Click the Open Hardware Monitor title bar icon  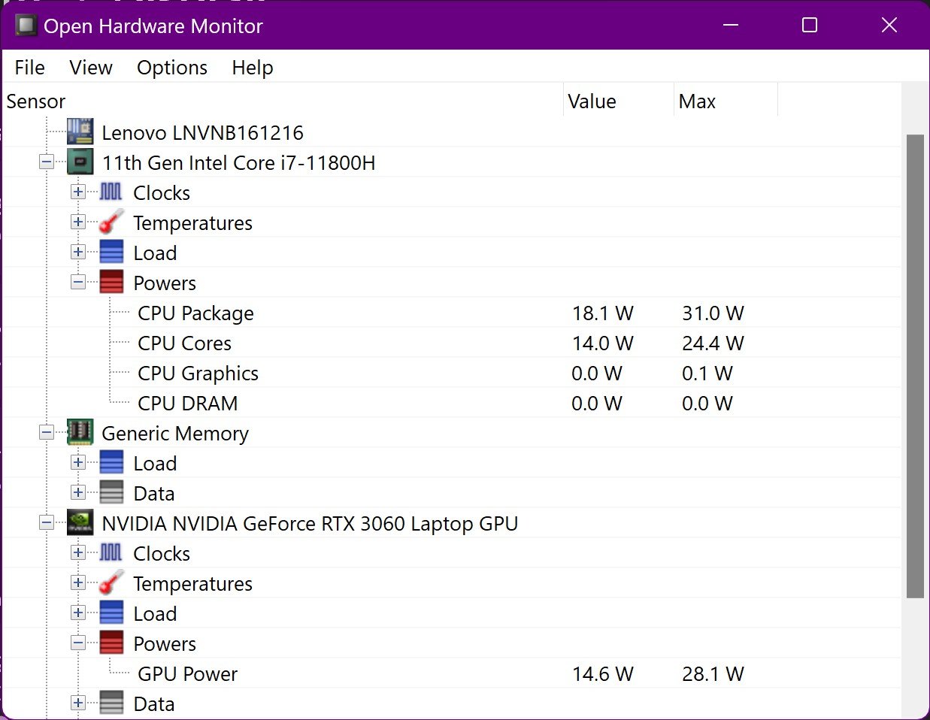click(x=26, y=26)
